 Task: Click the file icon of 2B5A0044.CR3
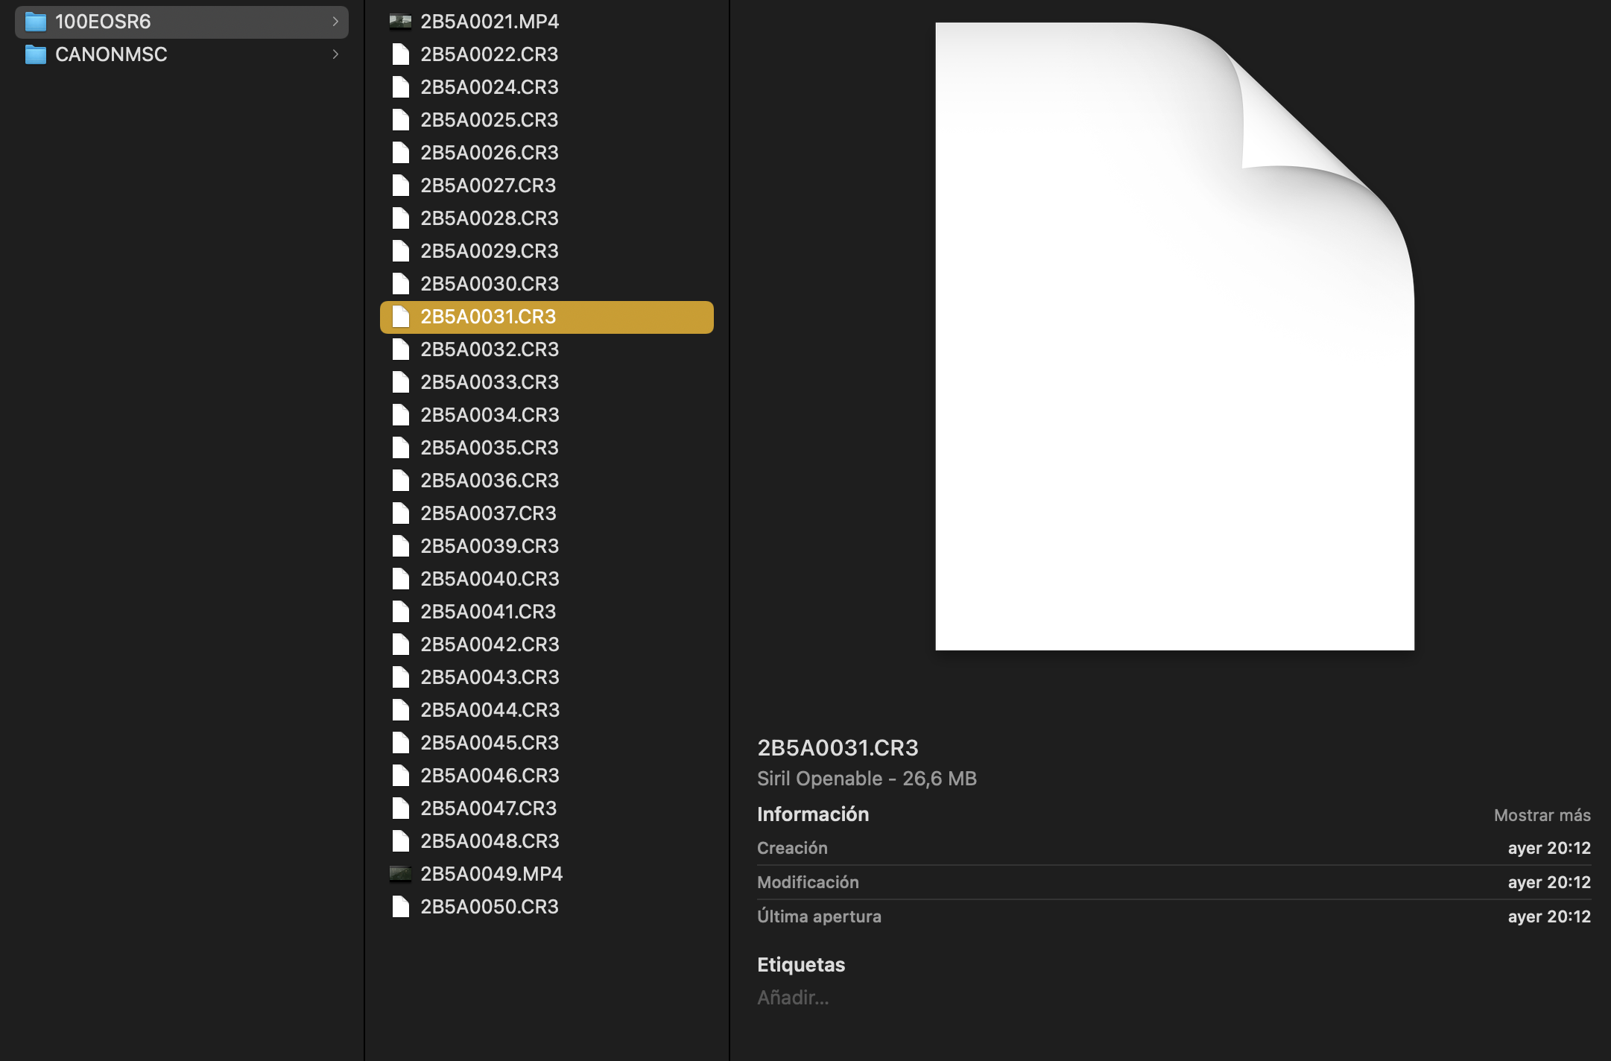pos(401,710)
